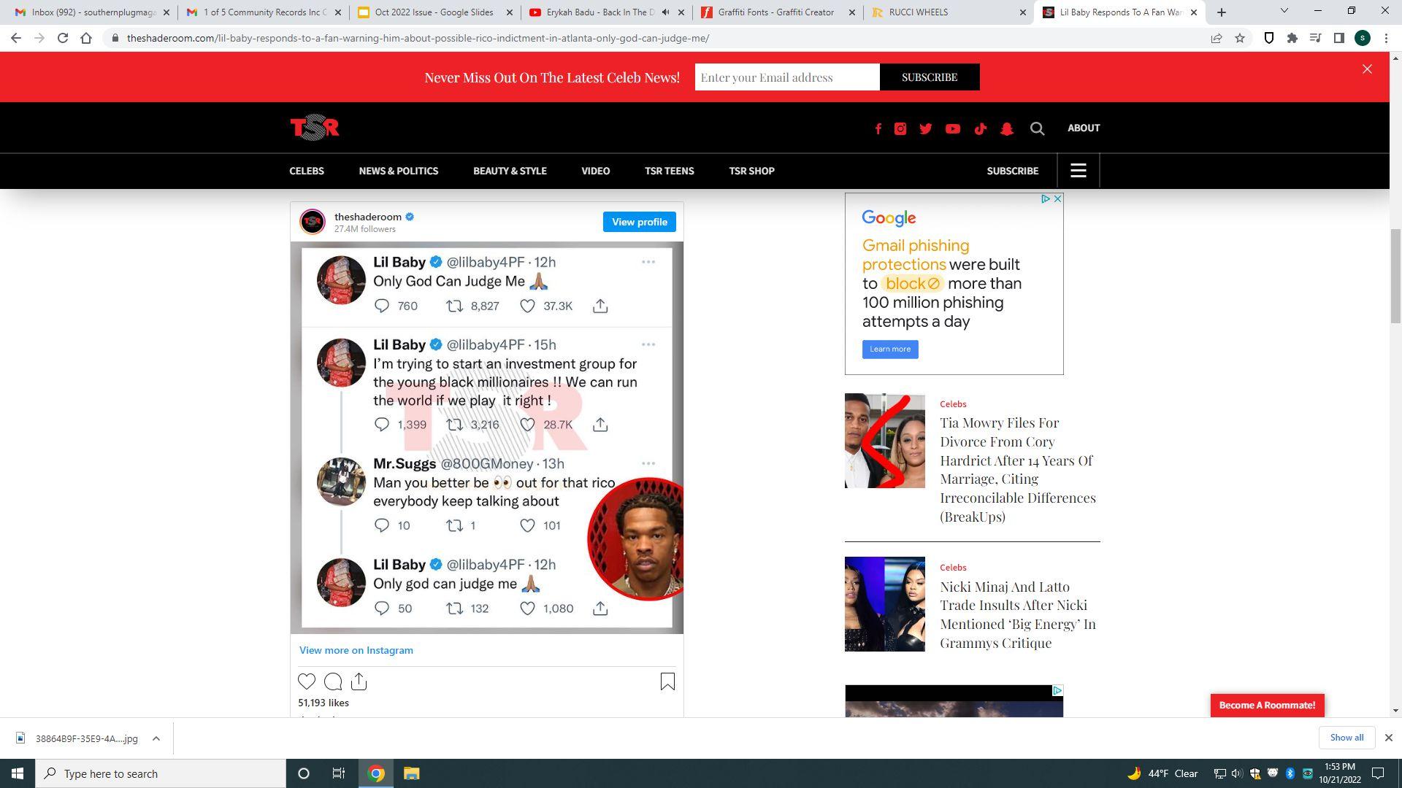Screen dimensions: 1402x788
Task: Click the page vertical scrollbar thumb
Action: pos(1395,274)
